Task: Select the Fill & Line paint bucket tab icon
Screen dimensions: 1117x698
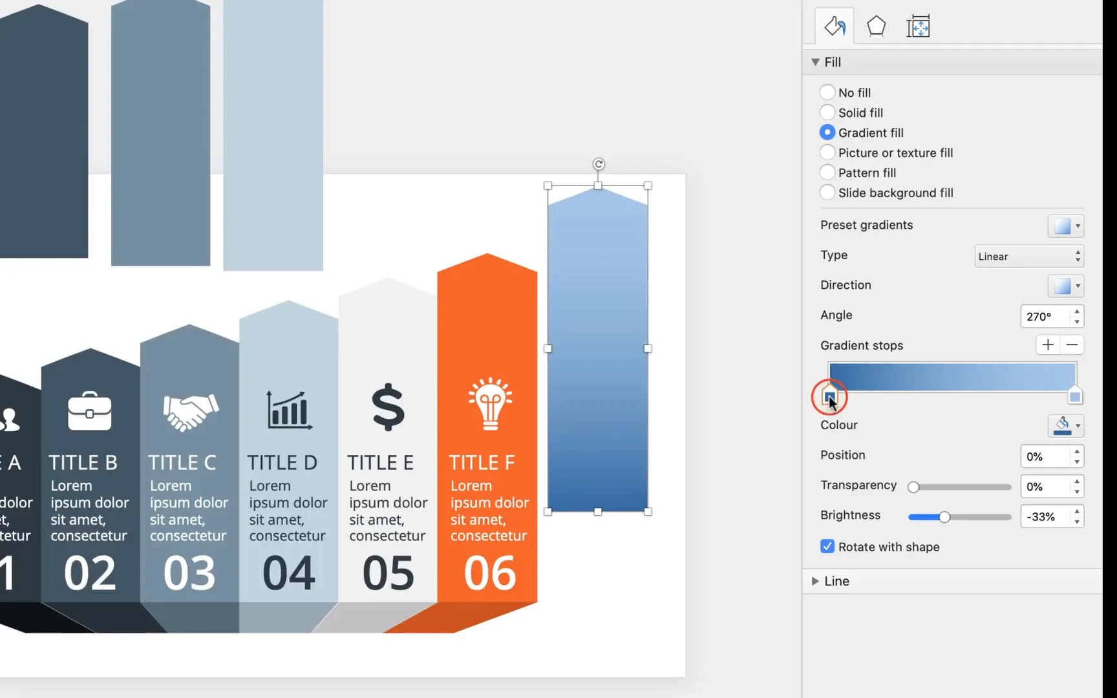Action: click(834, 26)
